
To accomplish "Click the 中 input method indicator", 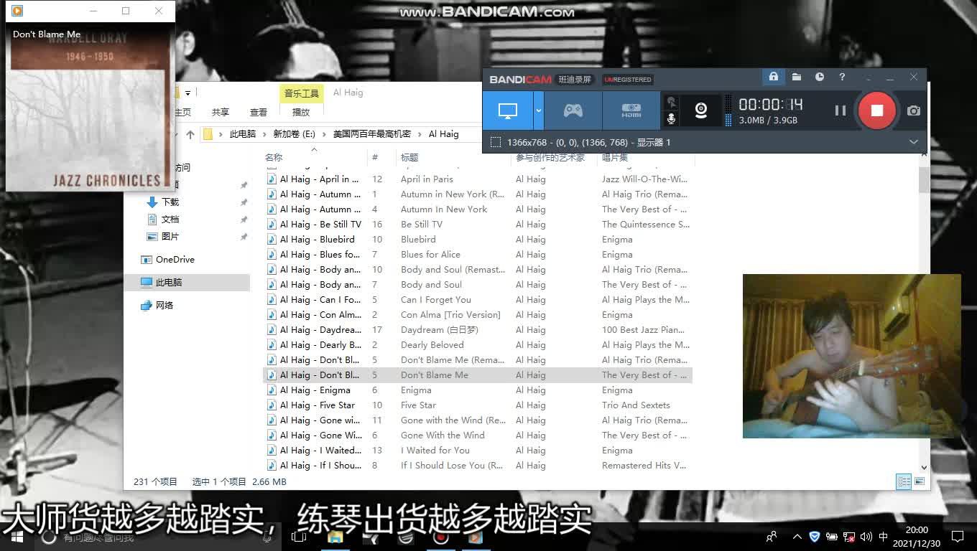I will click(x=884, y=536).
